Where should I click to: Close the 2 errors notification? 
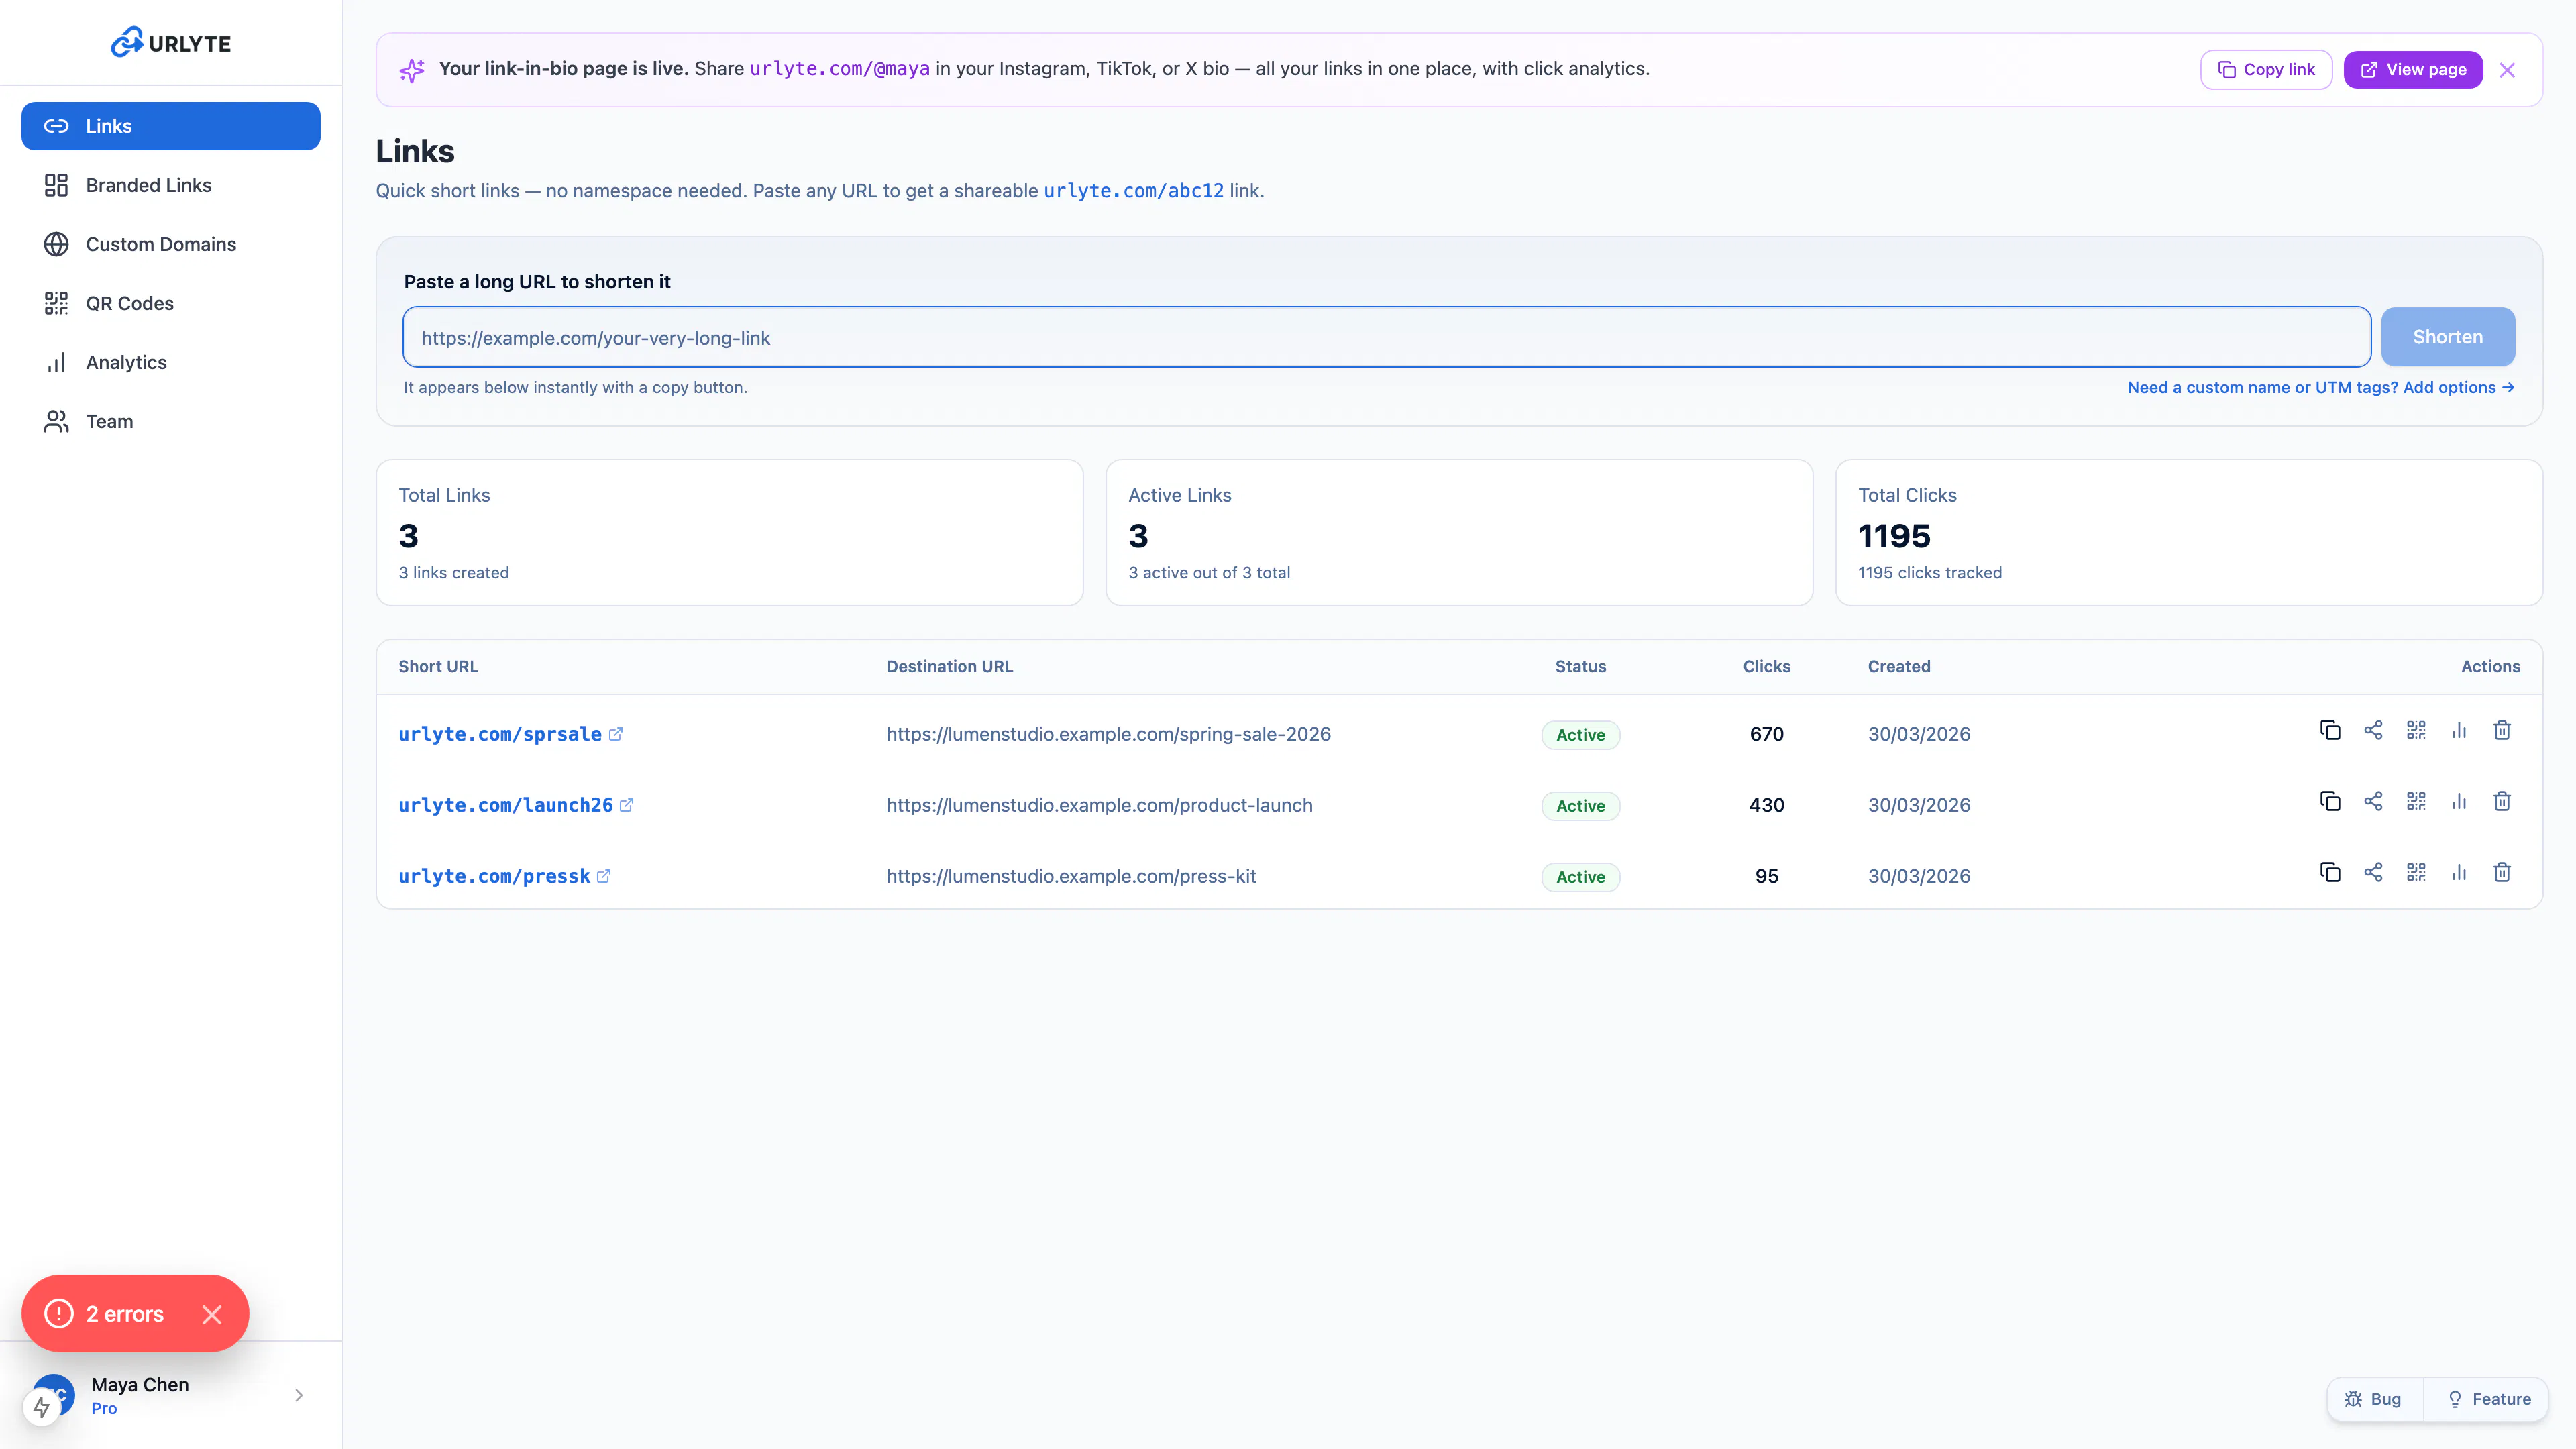pos(212,1314)
